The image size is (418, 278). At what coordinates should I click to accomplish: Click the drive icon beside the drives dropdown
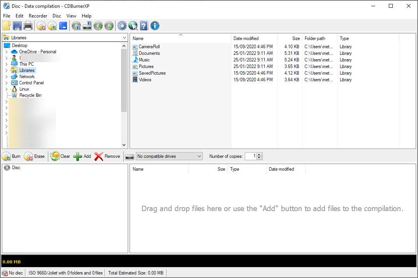pyautogui.click(x=130, y=157)
